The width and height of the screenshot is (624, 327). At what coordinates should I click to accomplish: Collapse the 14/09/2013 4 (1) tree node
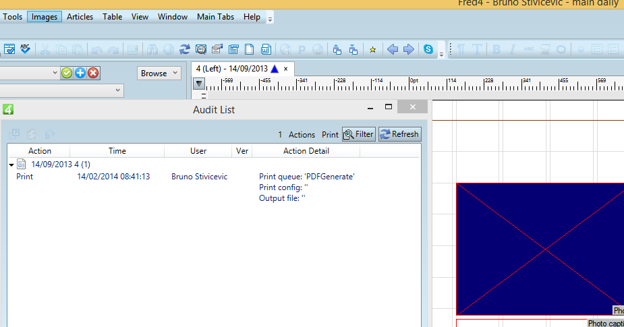click(x=11, y=165)
